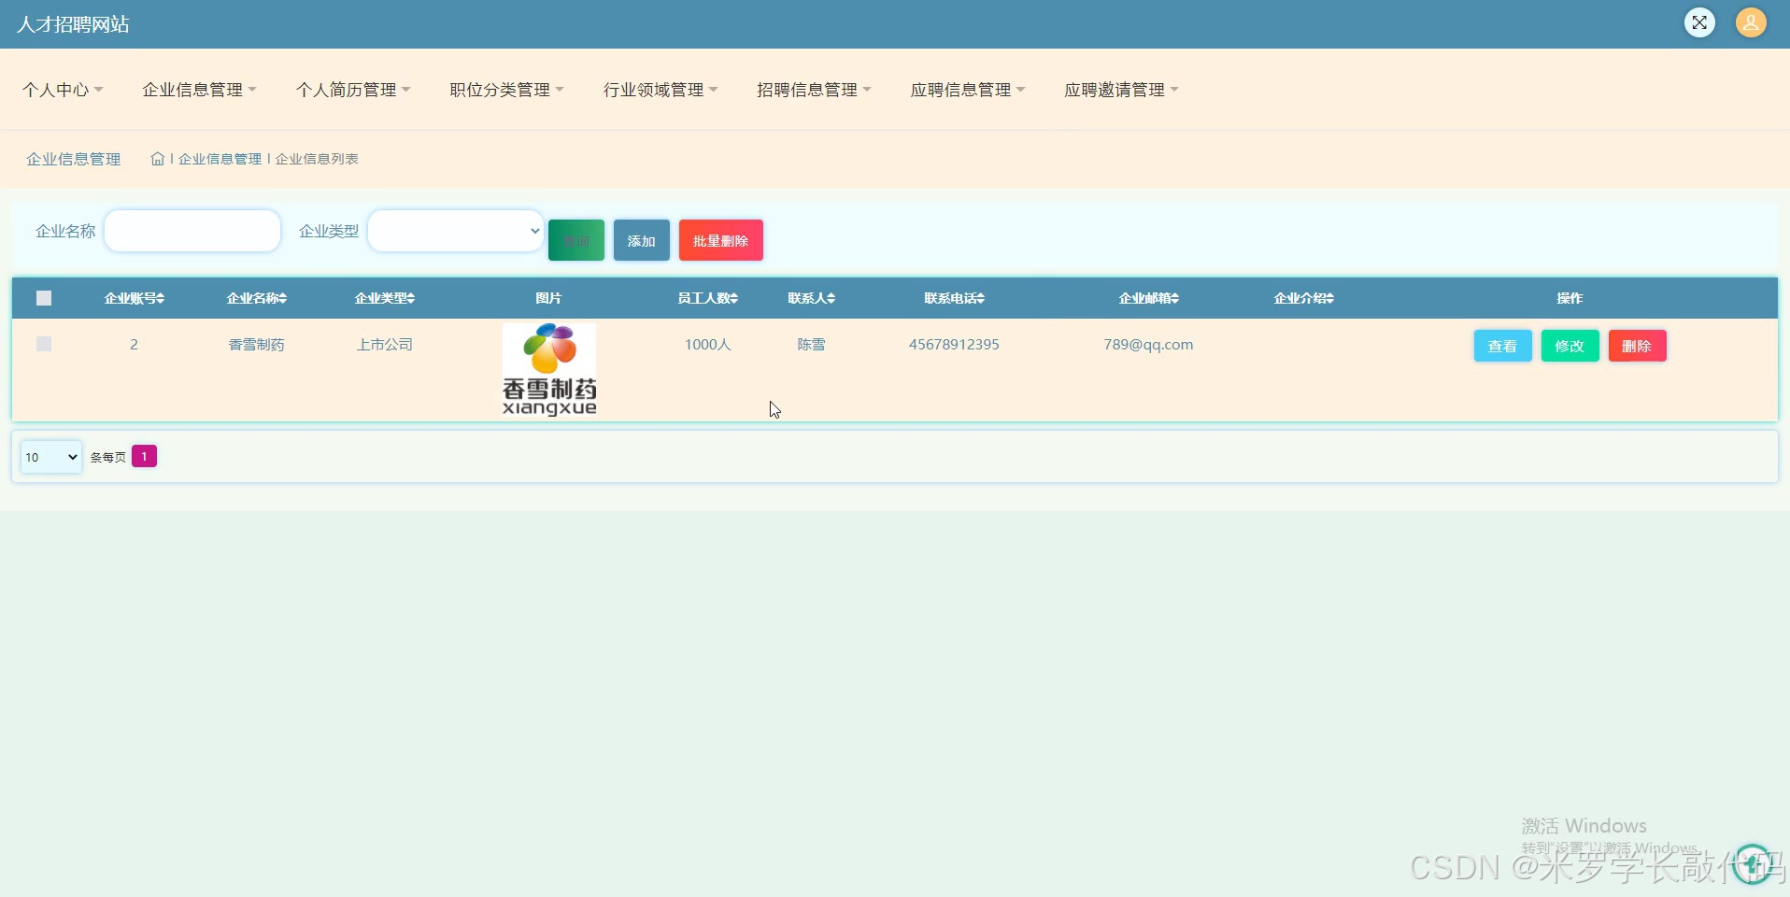
Task: Click the scroll-to-top circular arrow icon
Action: click(1752, 863)
